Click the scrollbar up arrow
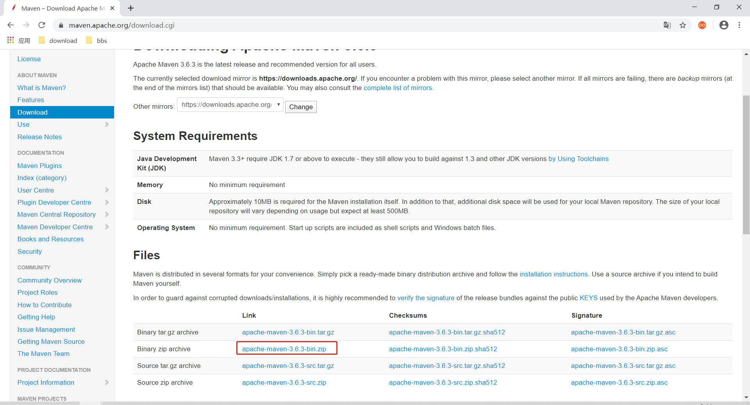This screenshot has height=405, width=750. pyautogui.click(x=746, y=54)
